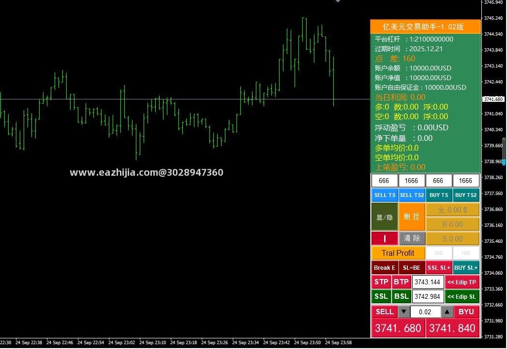
Task: Click the Break E button
Action: 385,268
